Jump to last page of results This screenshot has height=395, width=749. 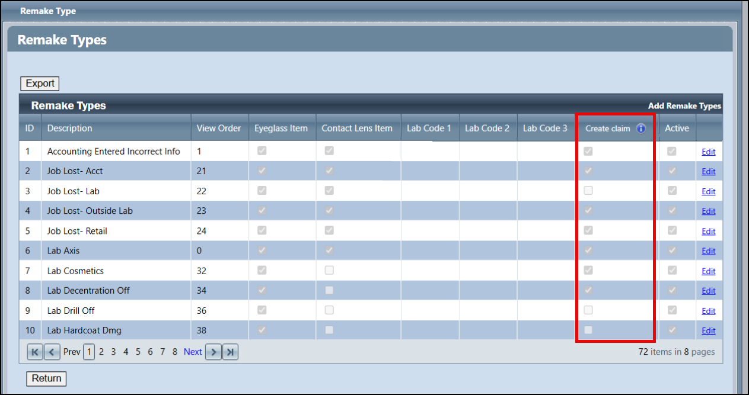(230, 352)
